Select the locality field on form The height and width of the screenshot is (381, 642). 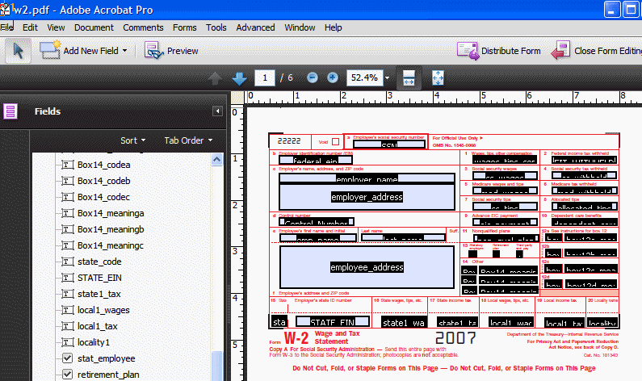pyautogui.click(x=602, y=321)
